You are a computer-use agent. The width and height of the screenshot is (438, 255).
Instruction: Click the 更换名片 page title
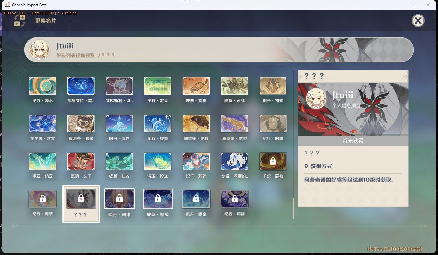tap(46, 21)
